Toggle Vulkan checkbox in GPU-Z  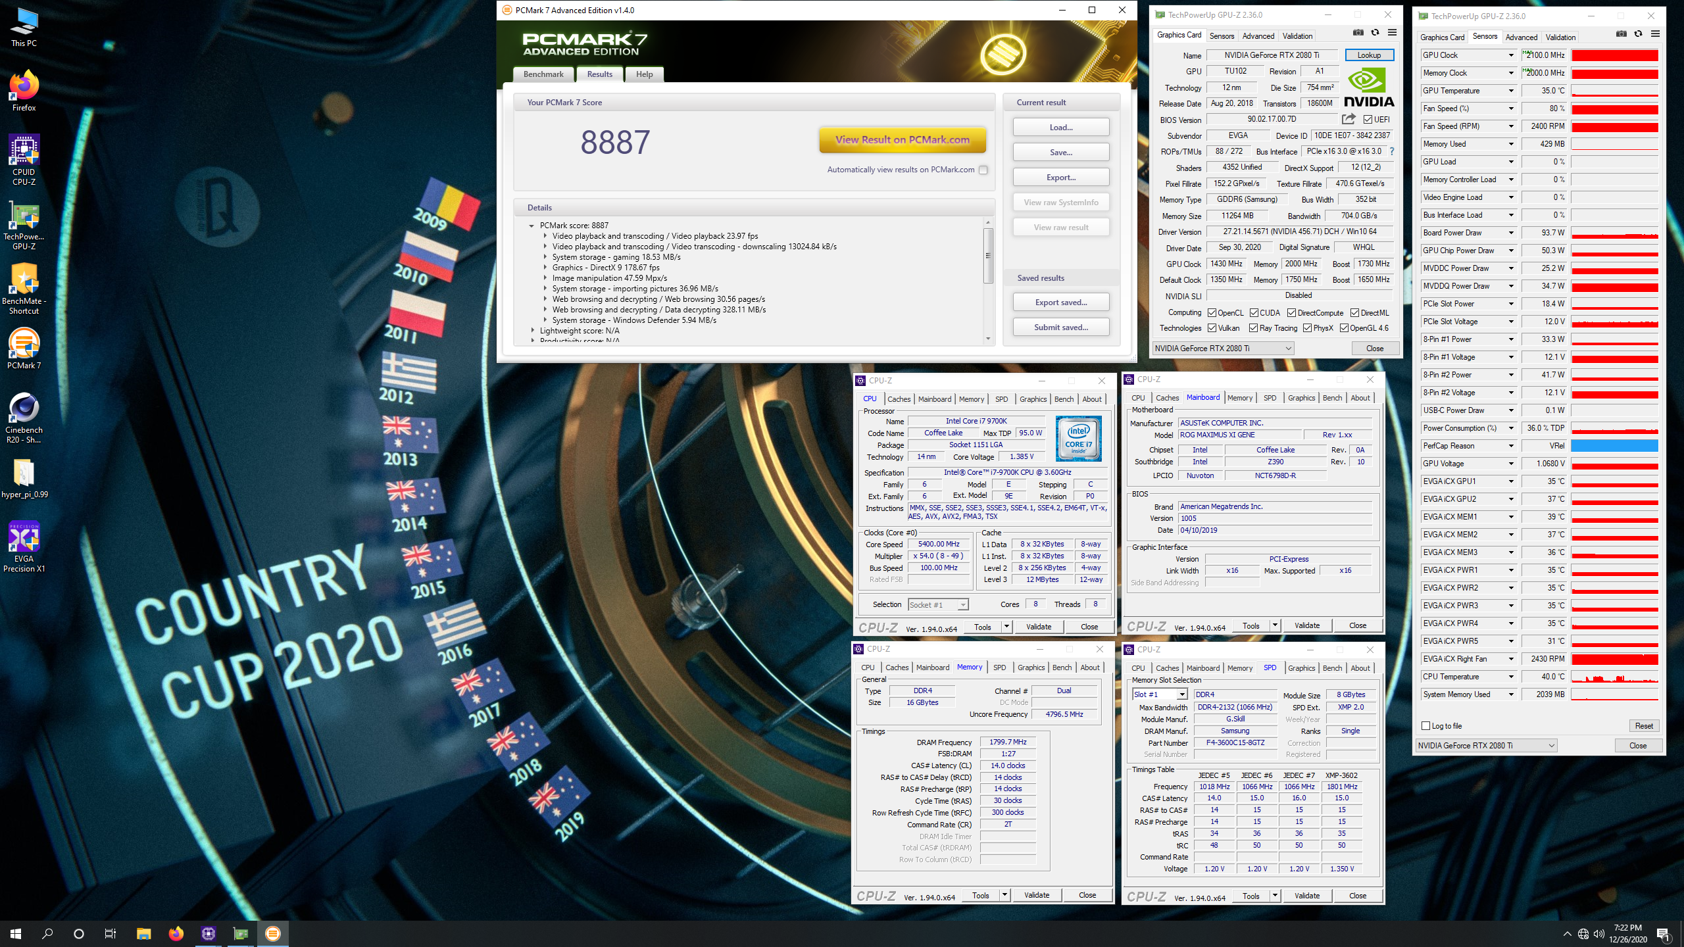(x=1212, y=328)
